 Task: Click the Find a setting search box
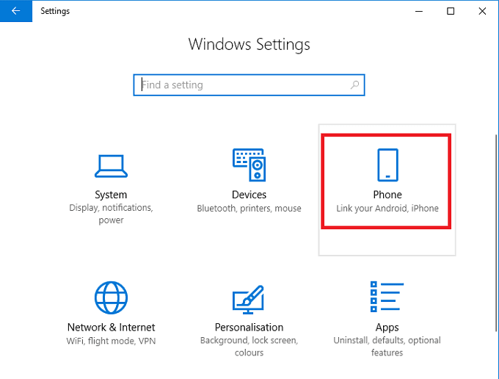242,85
